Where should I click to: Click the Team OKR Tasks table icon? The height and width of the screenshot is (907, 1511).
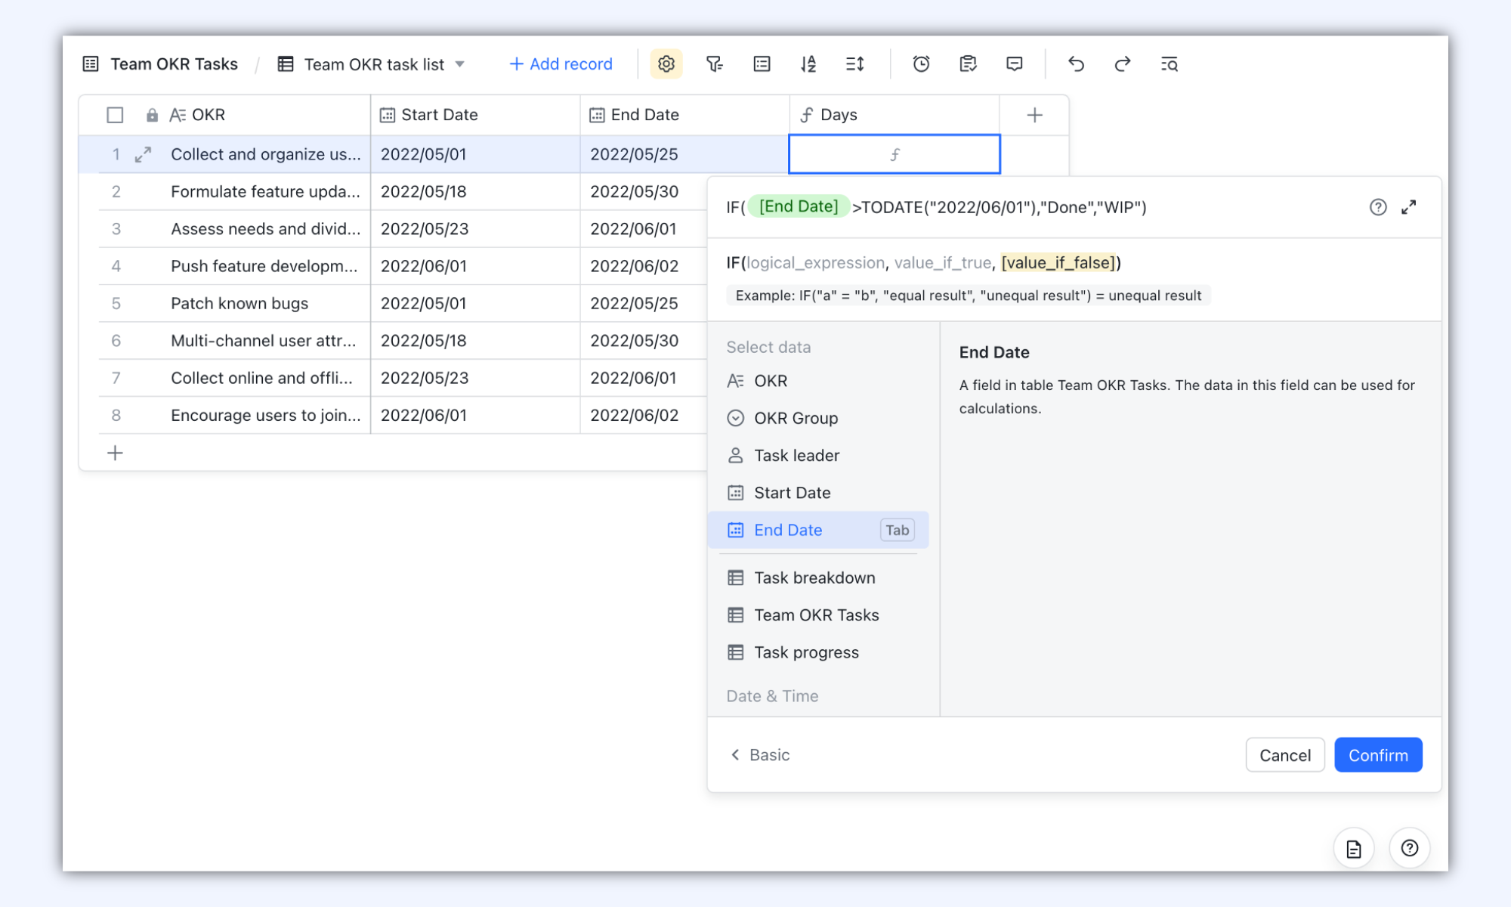coord(91,64)
